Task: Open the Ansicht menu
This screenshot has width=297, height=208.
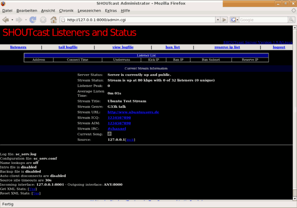Action: [48, 11]
